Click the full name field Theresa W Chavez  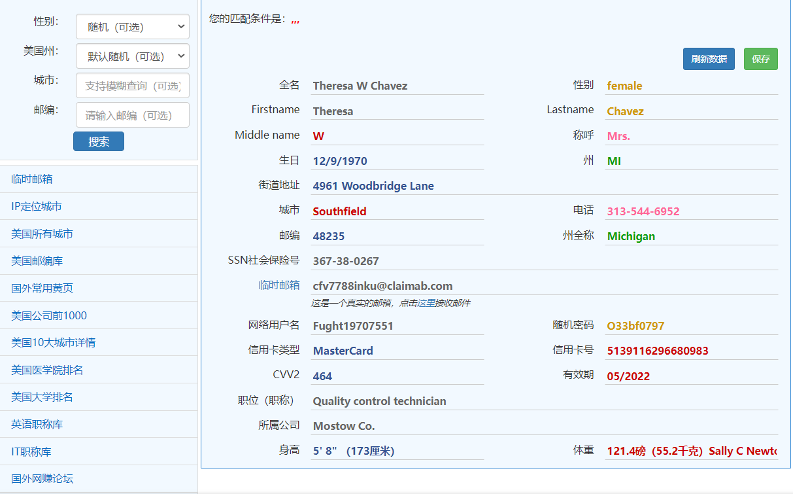[397, 86]
